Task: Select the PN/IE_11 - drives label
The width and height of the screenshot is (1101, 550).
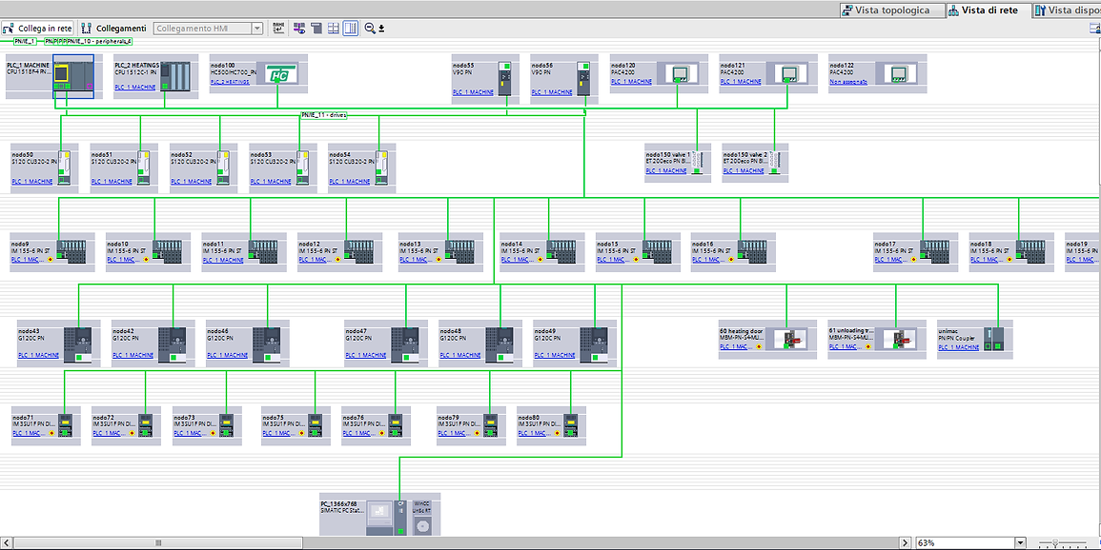Action: click(x=324, y=115)
